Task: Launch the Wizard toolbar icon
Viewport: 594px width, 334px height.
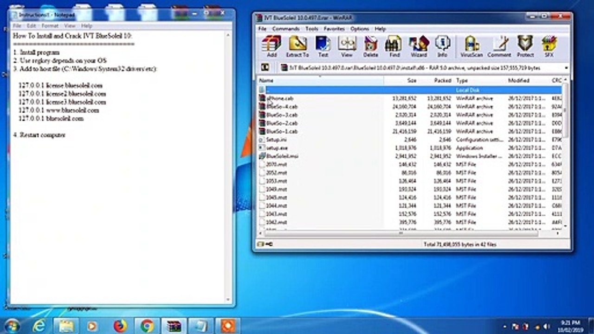Action: click(x=418, y=47)
